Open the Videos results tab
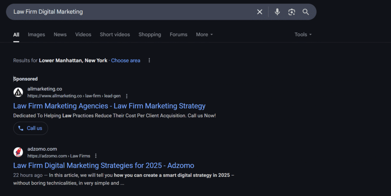 coord(83,34)
